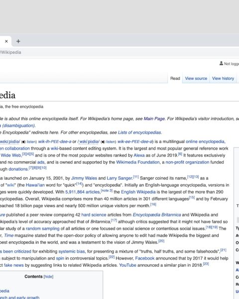Open the YouTube link
239x299 pixels.
(x=127, y=265)
